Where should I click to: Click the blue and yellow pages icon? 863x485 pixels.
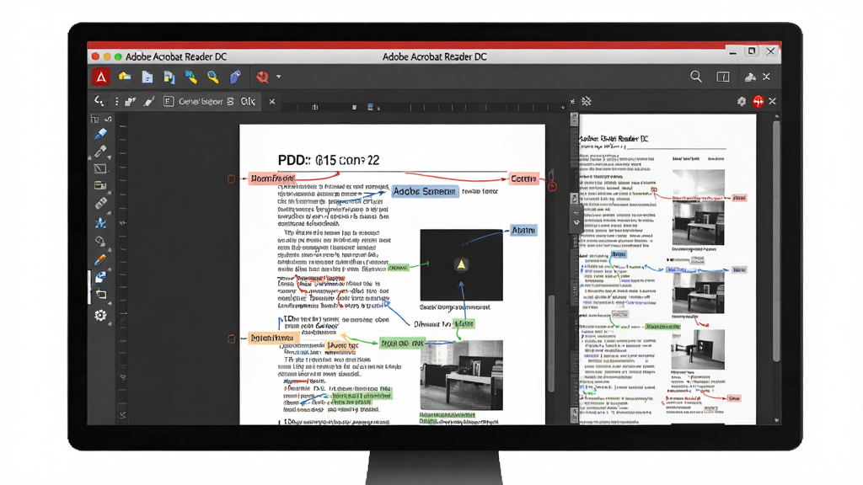(169, 77)
